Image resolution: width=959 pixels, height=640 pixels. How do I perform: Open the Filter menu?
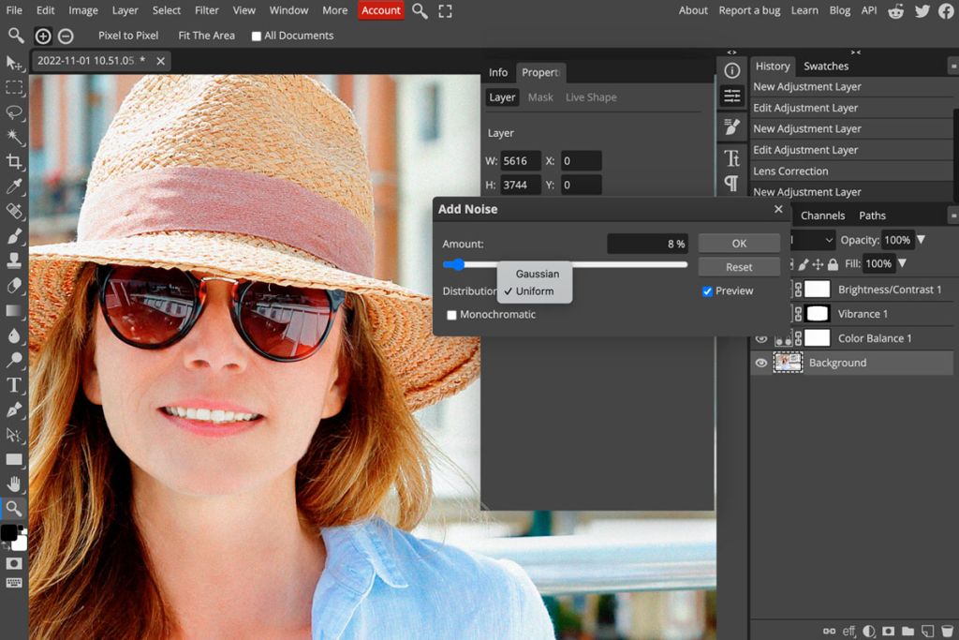206,10
